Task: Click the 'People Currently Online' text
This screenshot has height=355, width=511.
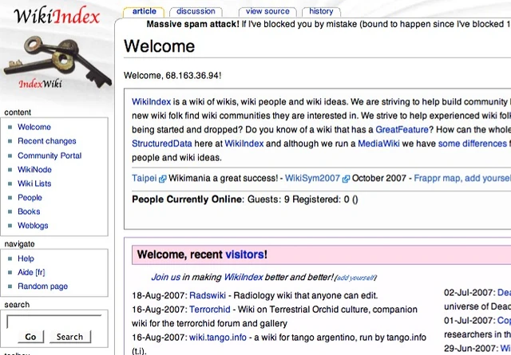Action: tap(187, 199)
